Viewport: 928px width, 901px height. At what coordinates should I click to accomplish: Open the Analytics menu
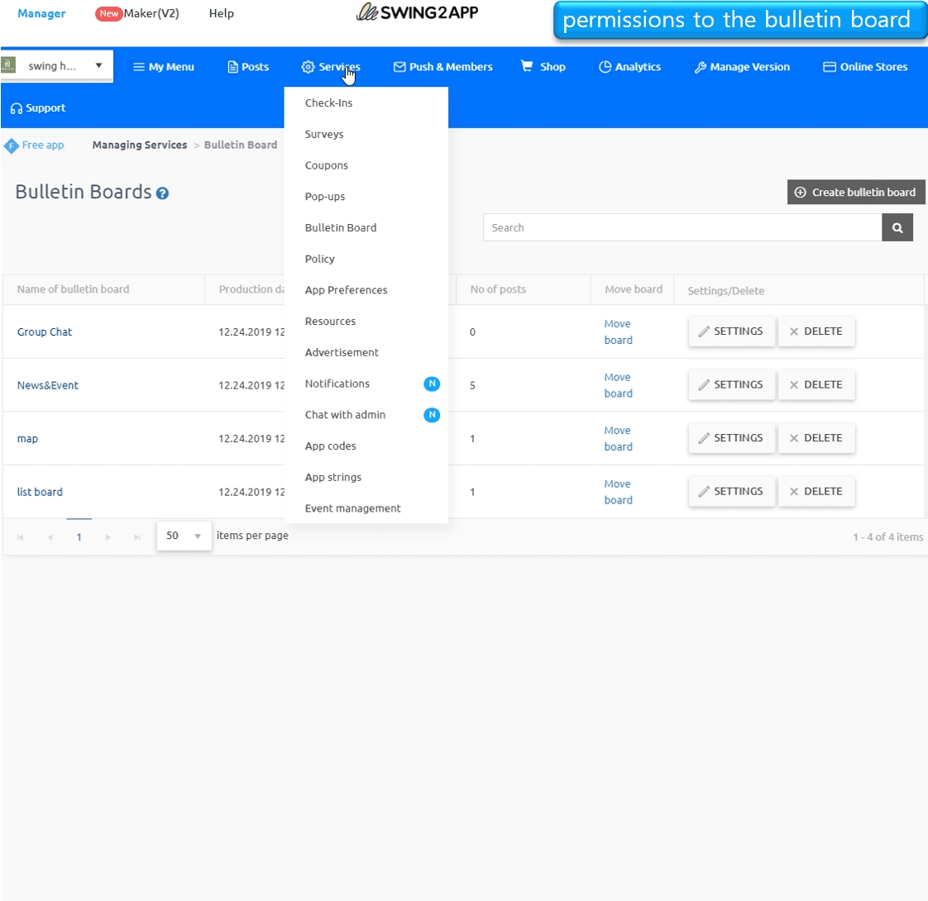[629, 67]
